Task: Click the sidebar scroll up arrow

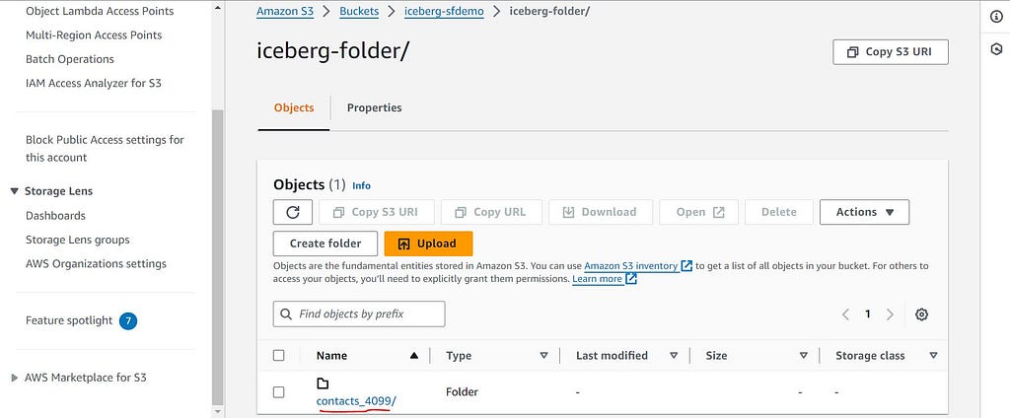Action: click(x=217, y=8)
